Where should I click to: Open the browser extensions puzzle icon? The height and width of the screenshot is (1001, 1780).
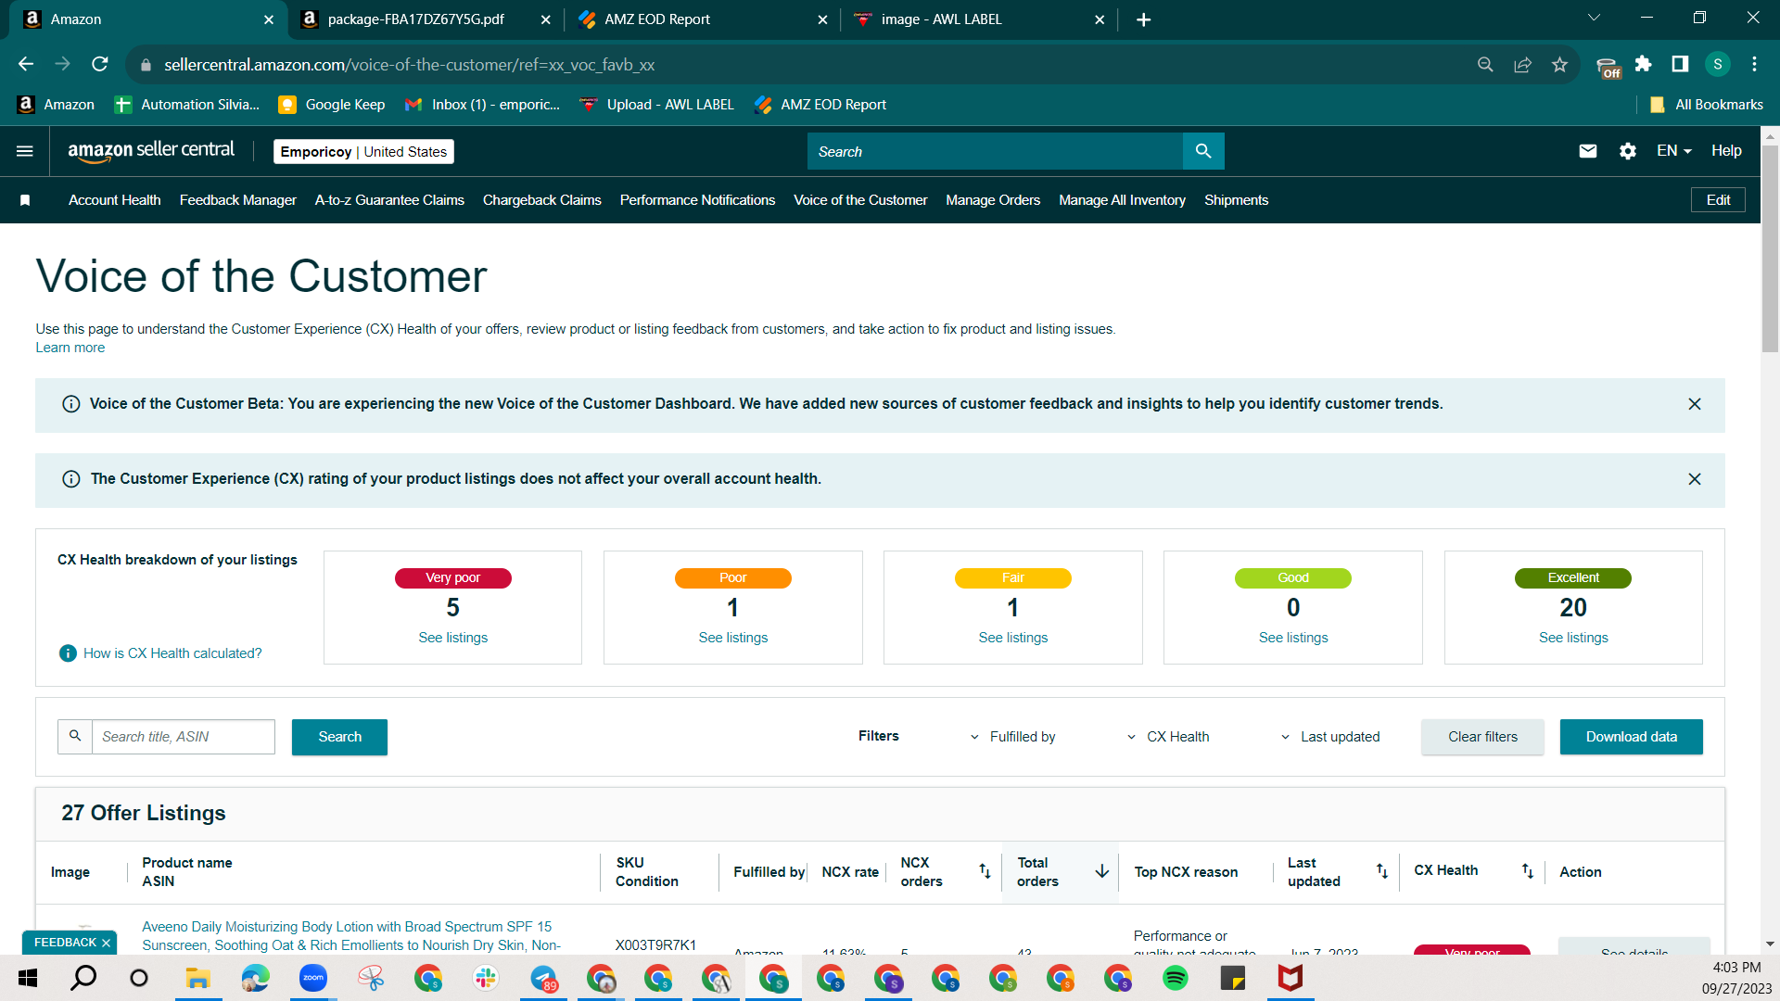pos(1643,64)
